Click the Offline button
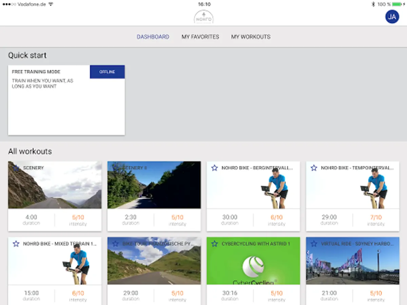Image resolution: width=407 pixels, height=305 pixels. coord(107,72)
